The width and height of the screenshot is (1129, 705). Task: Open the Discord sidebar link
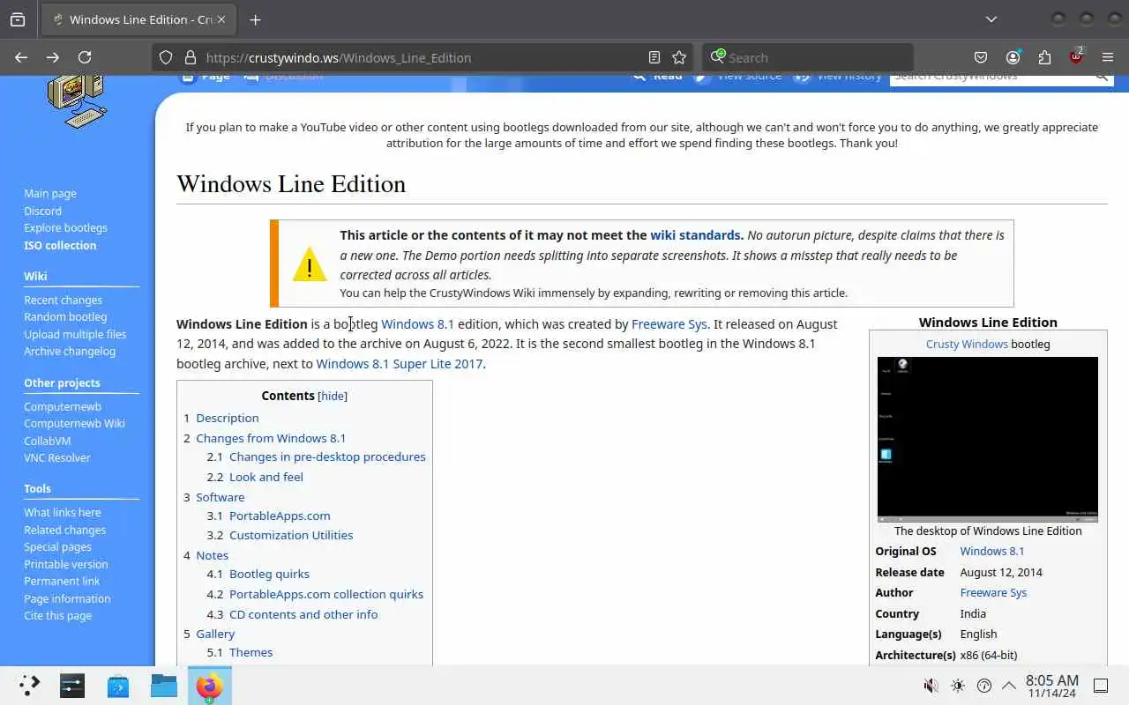coord(42,211)
